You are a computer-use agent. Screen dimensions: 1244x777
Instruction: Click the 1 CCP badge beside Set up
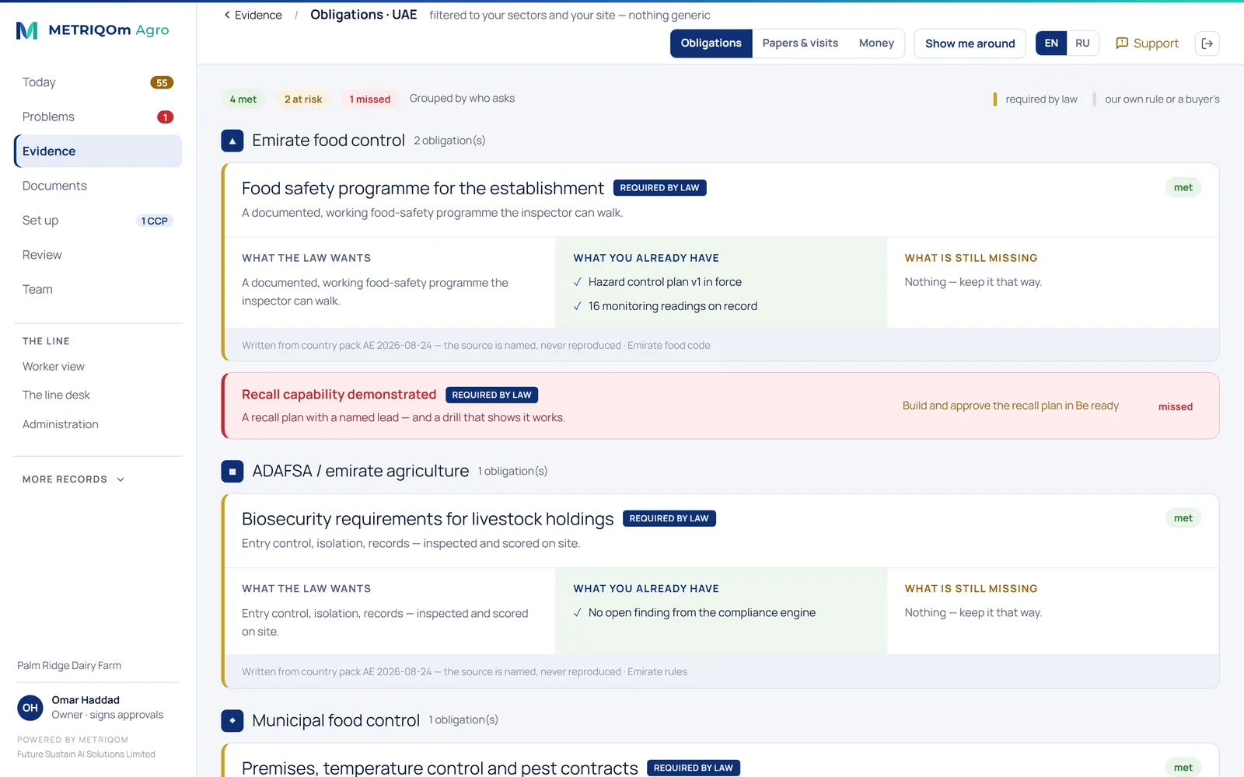(x=155, y=221)
